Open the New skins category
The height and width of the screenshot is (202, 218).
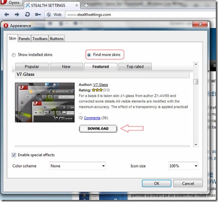[x=66, y=67]
